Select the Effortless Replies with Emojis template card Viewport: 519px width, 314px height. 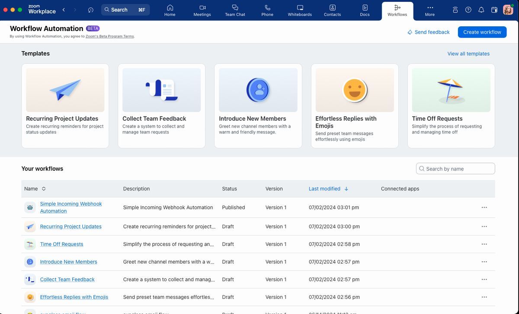pyautogui.click(x=355, y=106)
